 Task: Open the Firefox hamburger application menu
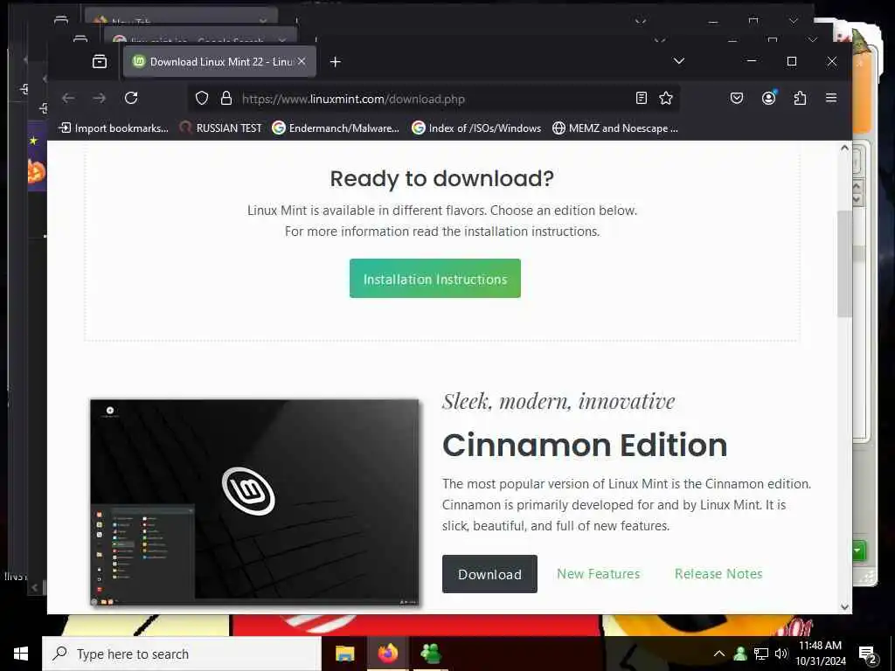(831, 98)
